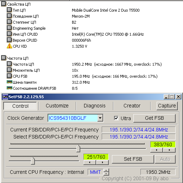Select the 8:5 DRAM:FSB ratio value

pos(75,88)
